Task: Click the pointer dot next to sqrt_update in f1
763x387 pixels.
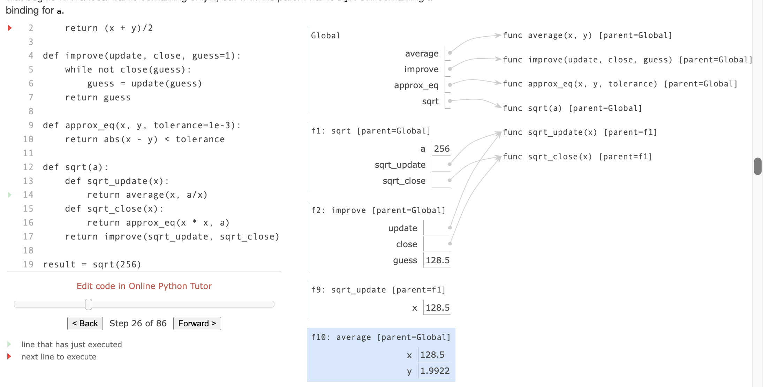Action: [450, 164]
